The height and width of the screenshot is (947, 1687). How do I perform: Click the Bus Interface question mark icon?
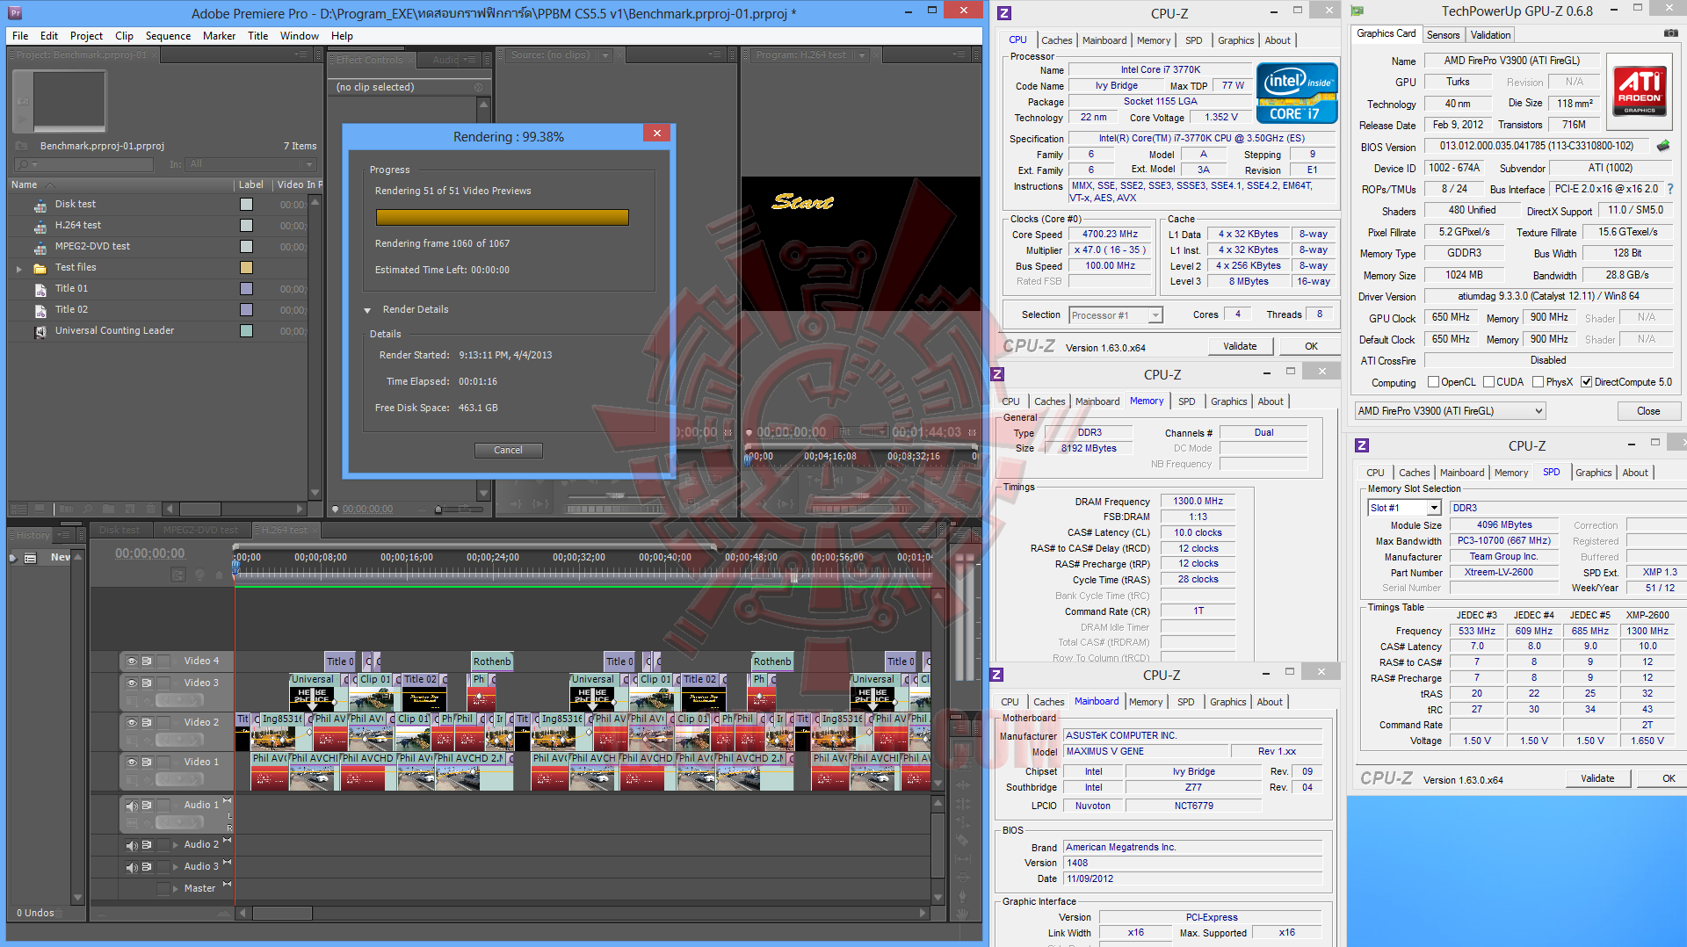1669,189
